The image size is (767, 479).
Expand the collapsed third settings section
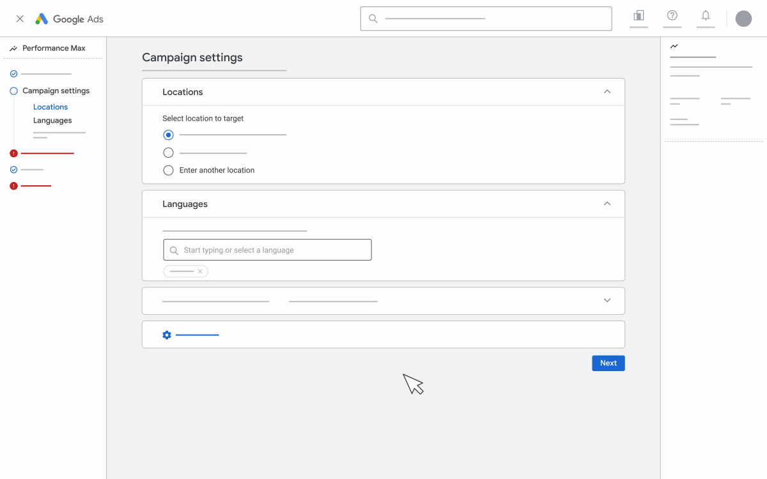(607, 301)
